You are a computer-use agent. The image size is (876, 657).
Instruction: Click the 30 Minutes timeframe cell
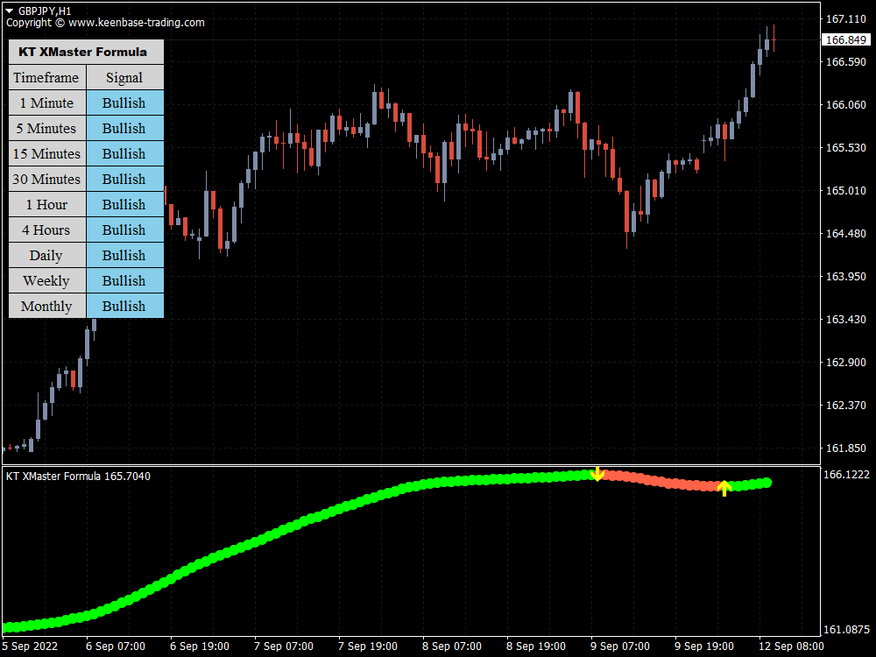[x=47, y=179]
